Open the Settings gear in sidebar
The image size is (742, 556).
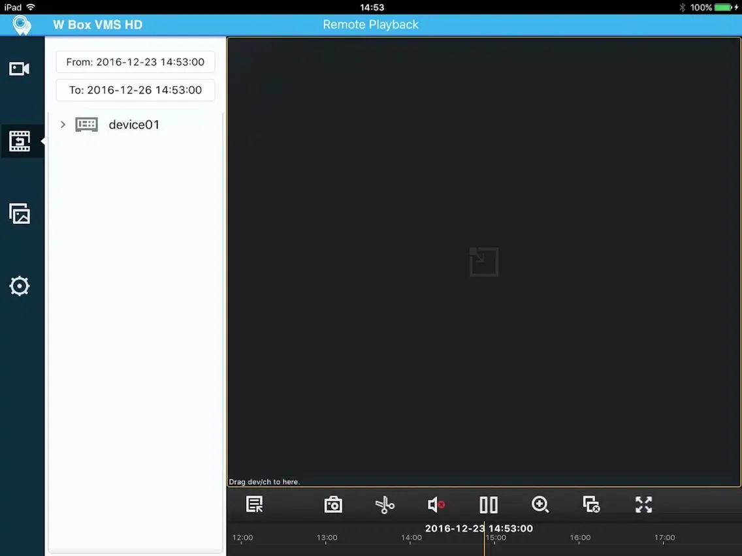tap(20, 286)
